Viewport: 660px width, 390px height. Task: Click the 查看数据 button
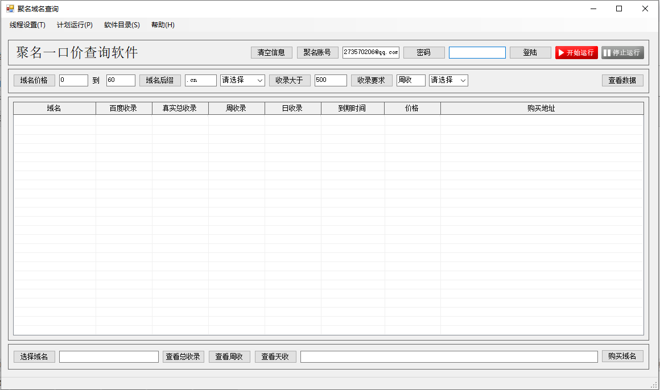[622, 80]
